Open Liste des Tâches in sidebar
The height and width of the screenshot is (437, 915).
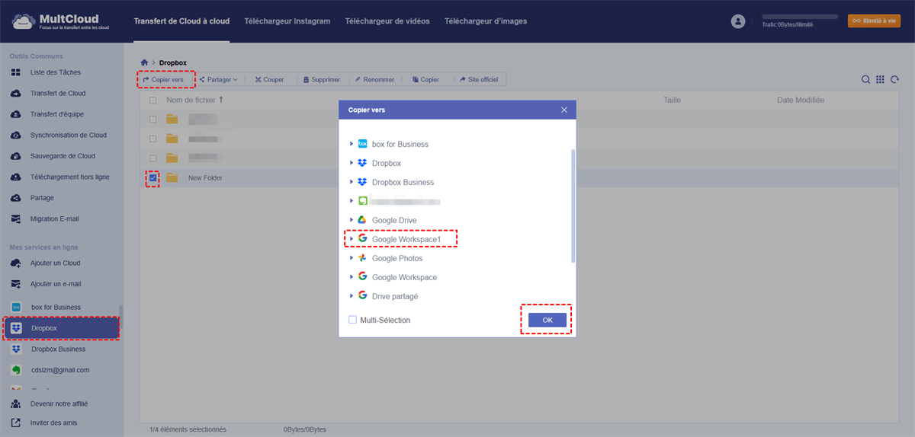[55, 72]
